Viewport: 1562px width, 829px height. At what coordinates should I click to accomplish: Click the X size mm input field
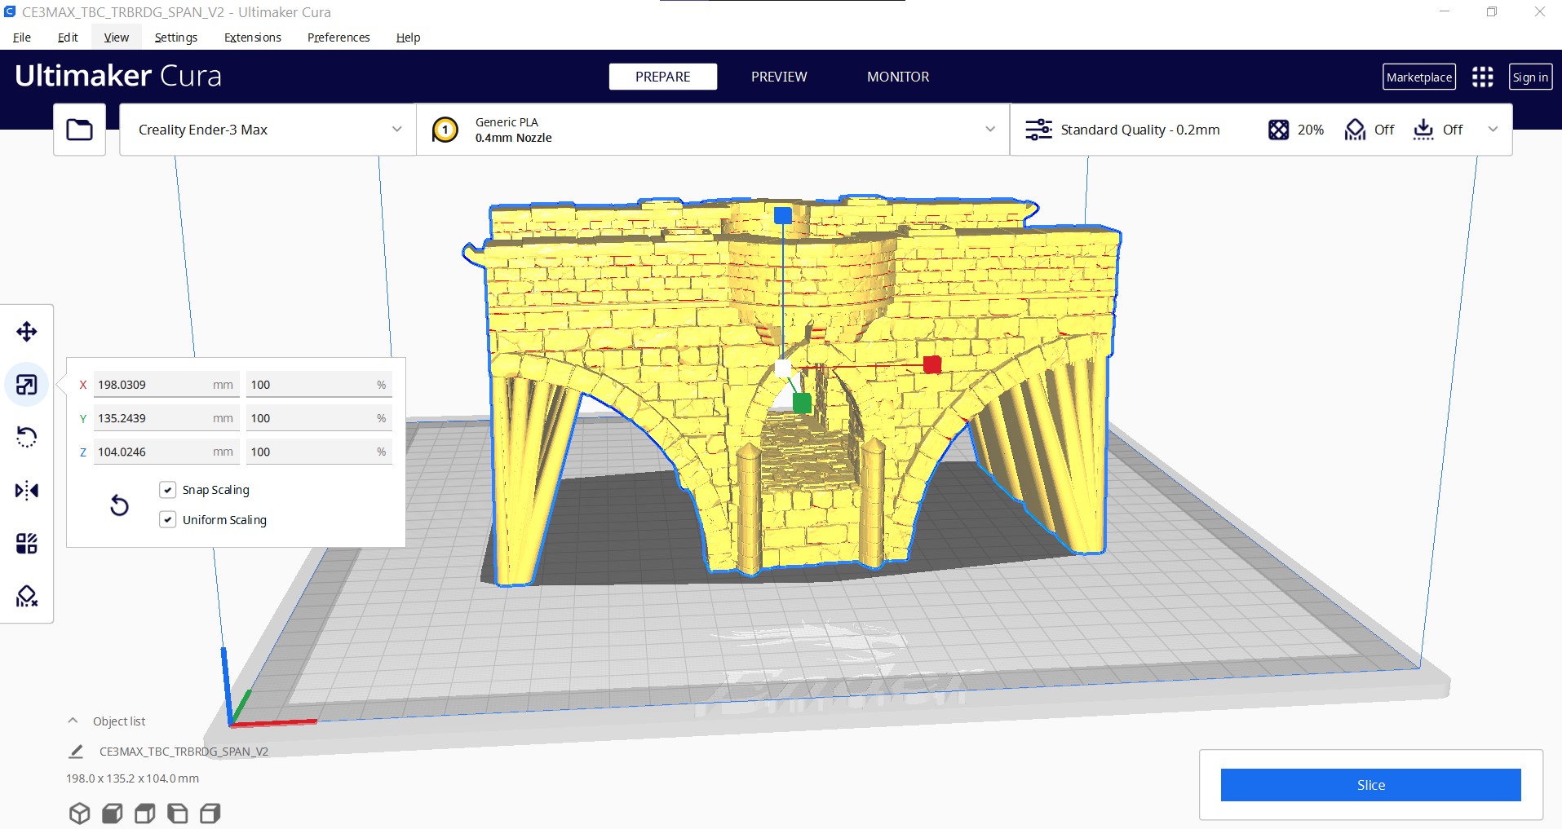coord(166,385)
